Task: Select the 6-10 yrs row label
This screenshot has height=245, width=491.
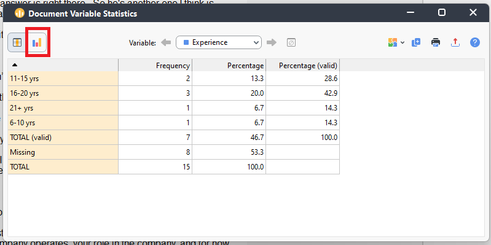Action: 63,123
